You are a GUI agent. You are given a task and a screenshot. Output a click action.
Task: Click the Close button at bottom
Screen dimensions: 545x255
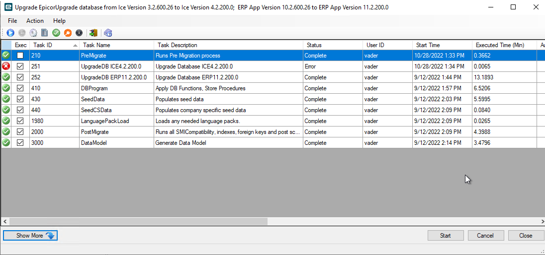[x=526, y=236]
